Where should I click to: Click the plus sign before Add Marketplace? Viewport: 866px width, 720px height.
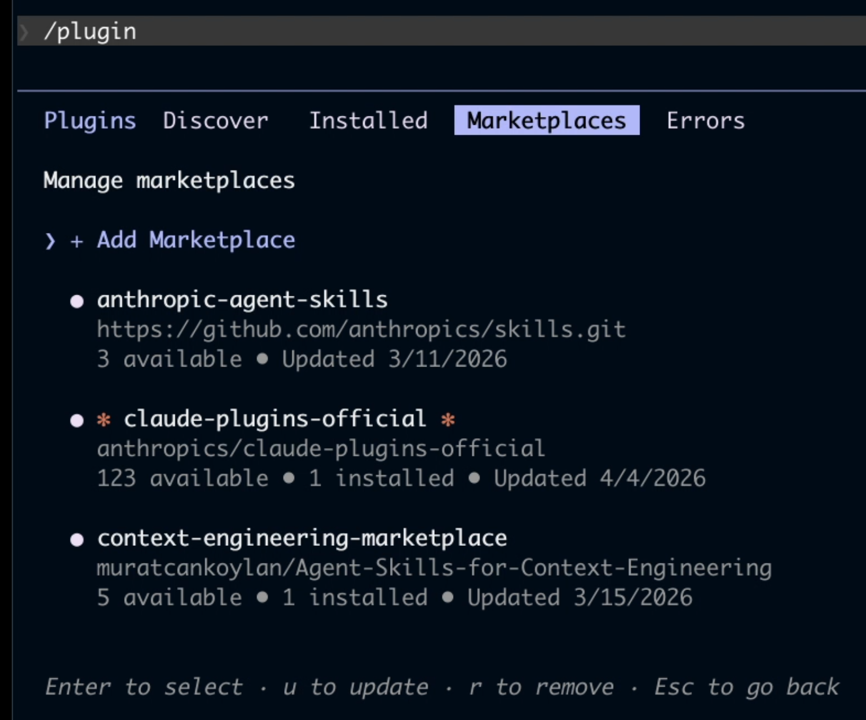point(76,241)
